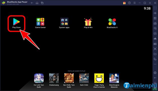Screen dimensions: 158x91
Task: Open recent apps in title bar
Action: pos(42,3)
